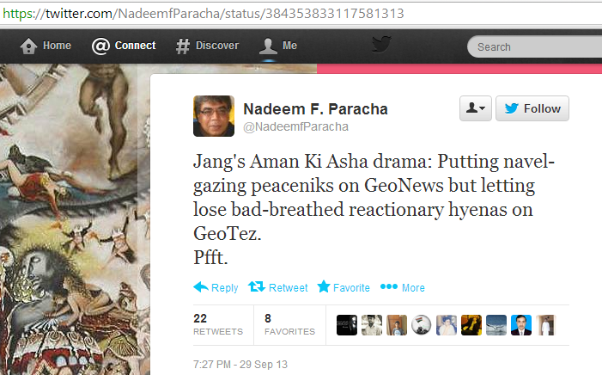Screen dimensions: 602x375
Task: Select the Discover hashtag icon
Action: tap(183, 46)
